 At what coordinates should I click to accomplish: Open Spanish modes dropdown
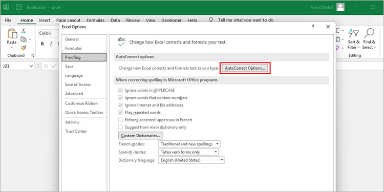pos(188,152)
